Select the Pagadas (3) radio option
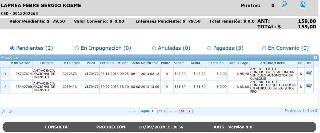This screenshot has height=133, width=320. pos(209,48)
